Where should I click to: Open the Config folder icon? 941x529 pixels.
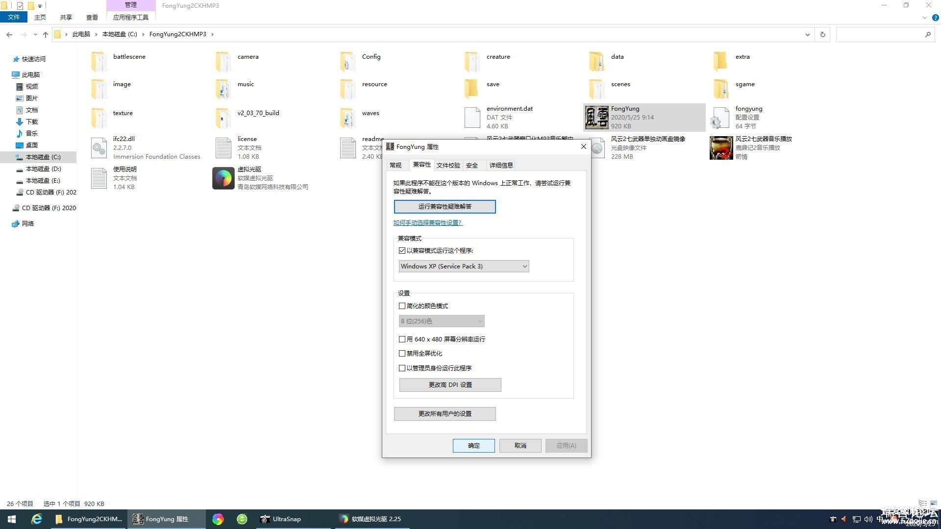[x=347, y=62]
